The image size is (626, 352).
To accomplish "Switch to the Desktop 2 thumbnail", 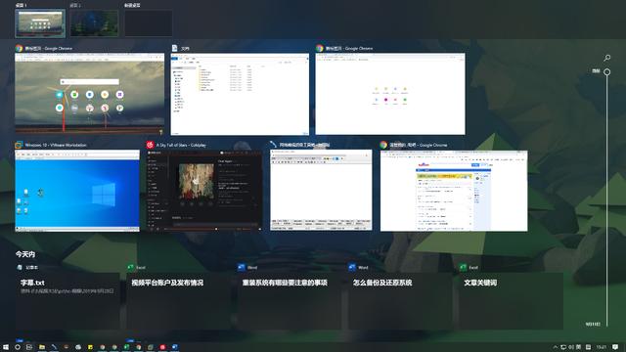I will 94,23.
